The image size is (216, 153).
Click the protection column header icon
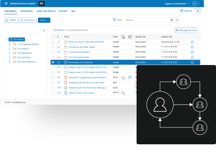123,37
